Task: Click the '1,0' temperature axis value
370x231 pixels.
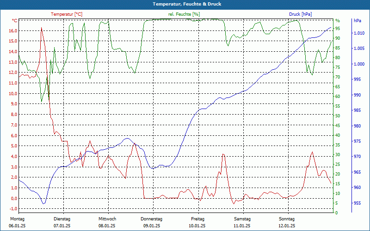Action: pos(14,188)
